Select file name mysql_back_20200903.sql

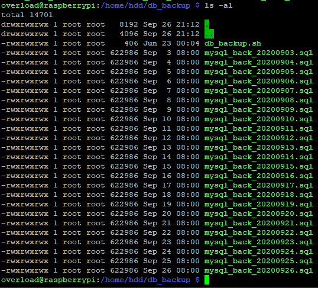(258, 53)
